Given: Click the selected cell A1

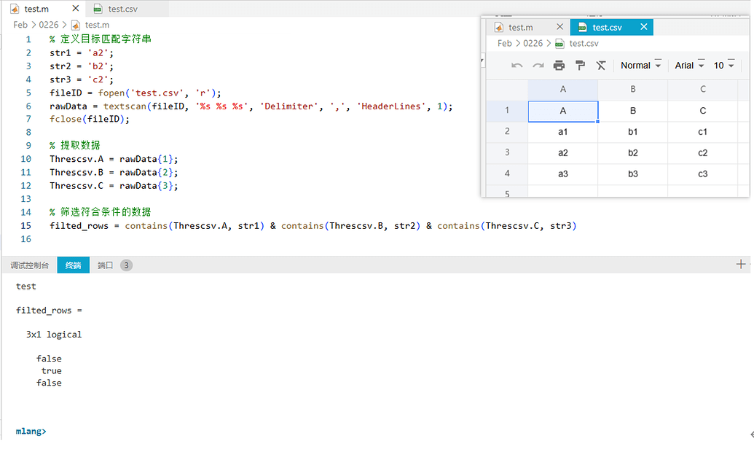Looking at the screenshot, I should (x=562, y=111).
